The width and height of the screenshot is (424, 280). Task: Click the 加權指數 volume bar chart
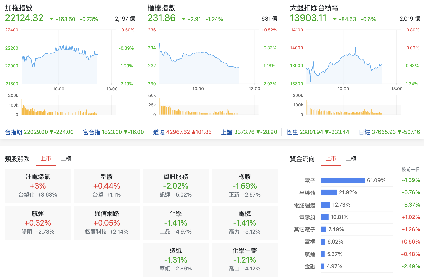point(68,105)
